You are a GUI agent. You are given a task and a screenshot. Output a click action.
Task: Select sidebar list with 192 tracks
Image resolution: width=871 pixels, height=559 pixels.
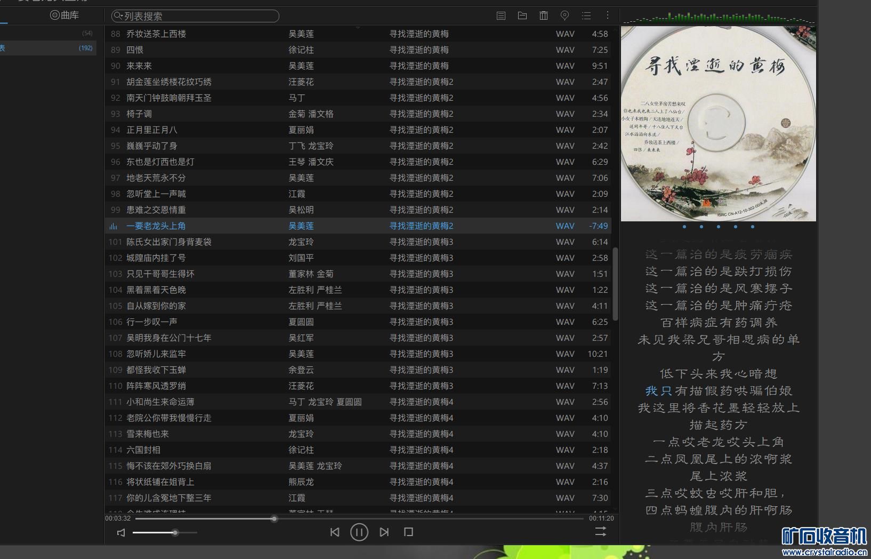coord(47,48)
